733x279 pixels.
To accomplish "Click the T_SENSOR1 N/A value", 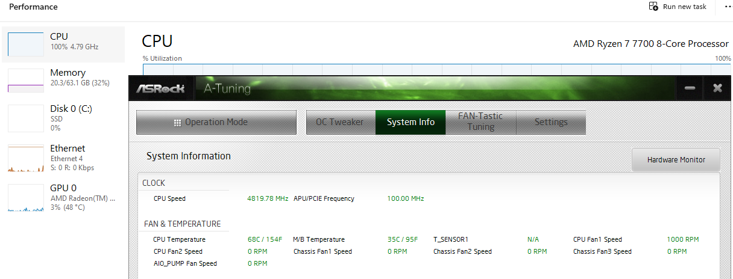I will coord(533,239).
